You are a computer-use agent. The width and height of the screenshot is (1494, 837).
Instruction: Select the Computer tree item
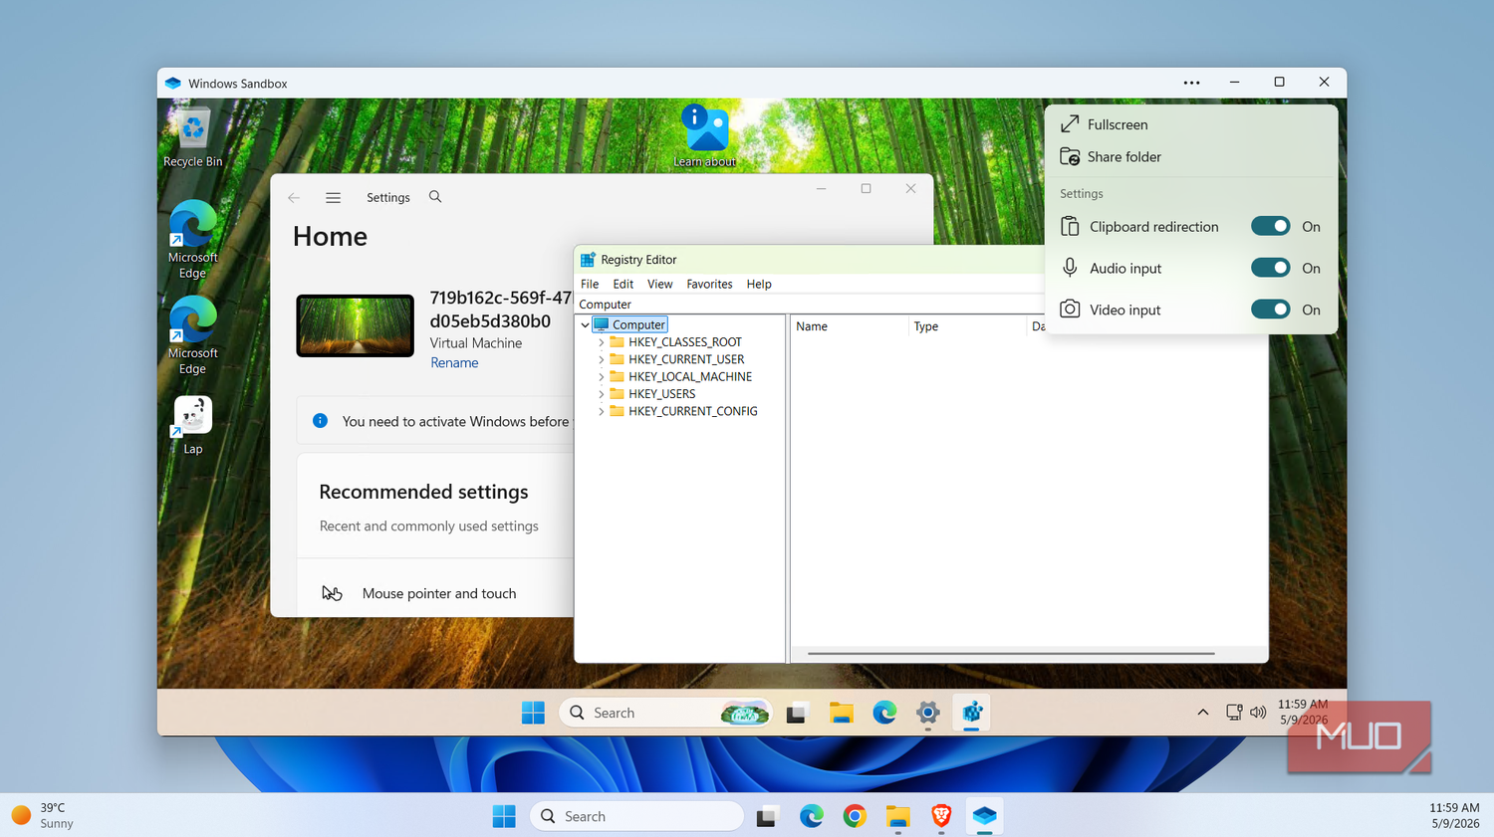point(630,324)
